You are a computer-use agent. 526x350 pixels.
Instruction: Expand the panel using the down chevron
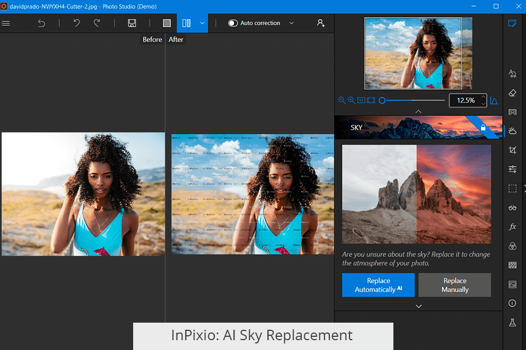(x=419, y=306)
